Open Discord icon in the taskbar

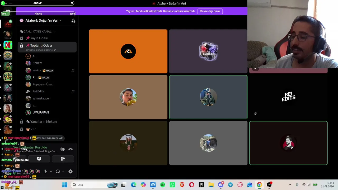click(x=221, y=185)
